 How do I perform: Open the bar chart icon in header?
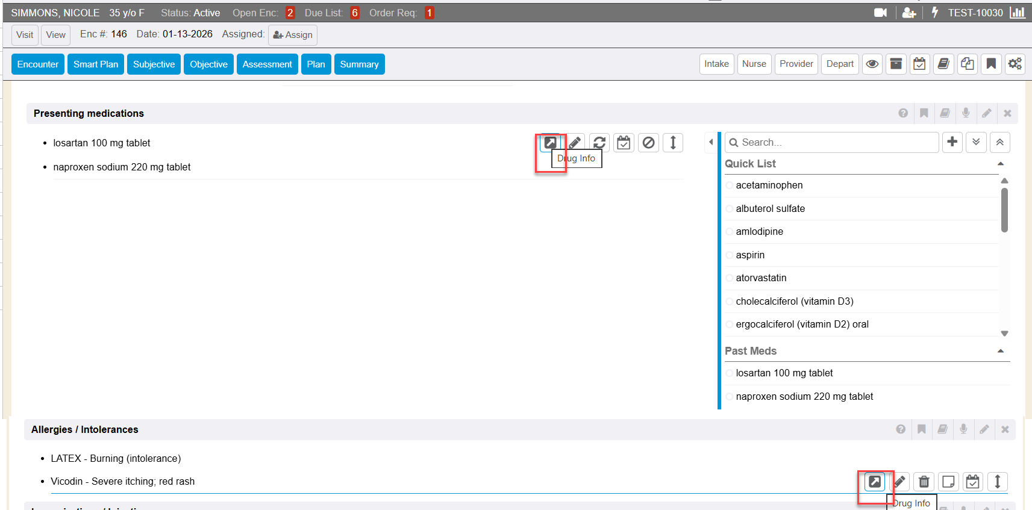click(x=1017, y=13)
